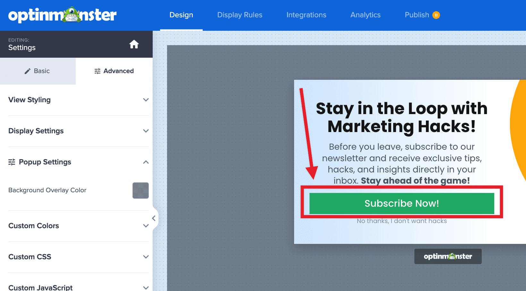Switch to the Display Rules tab

tap(240, 15)
